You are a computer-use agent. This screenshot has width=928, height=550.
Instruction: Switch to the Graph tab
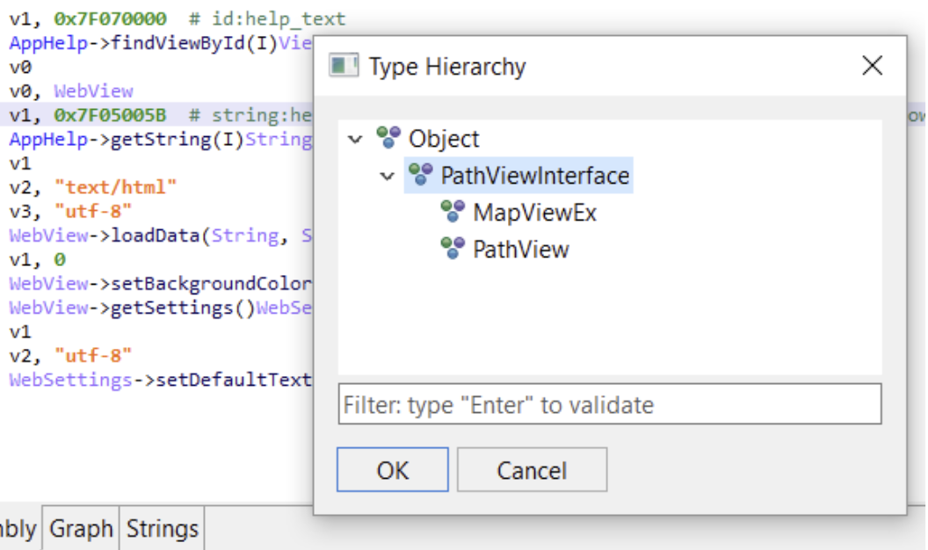pos(81,528)
